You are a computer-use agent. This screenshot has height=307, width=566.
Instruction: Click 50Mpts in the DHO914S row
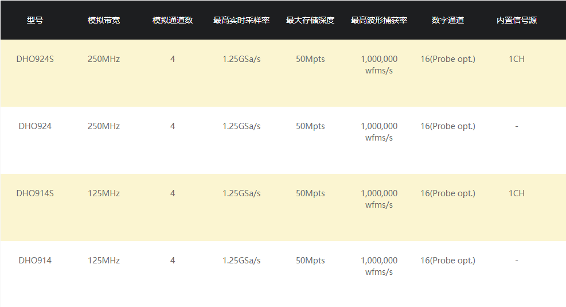pos(310,193)
